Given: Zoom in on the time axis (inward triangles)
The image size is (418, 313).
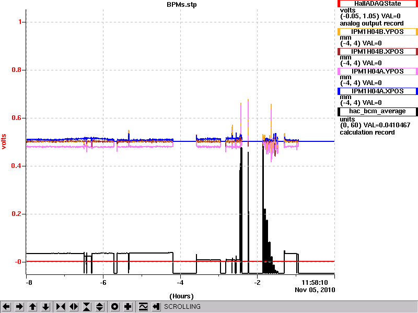Looking at the screenshot, I should [61, 307].
